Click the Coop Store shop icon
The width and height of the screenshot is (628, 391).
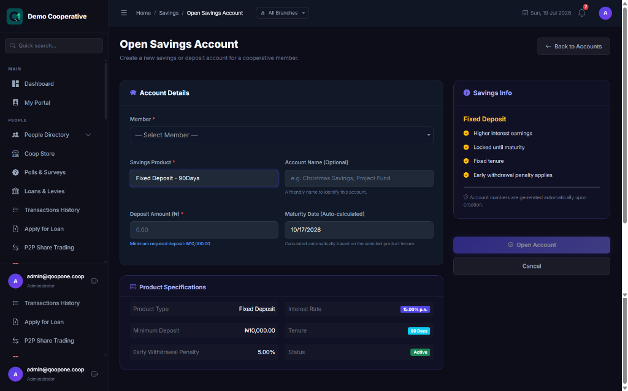15,154
